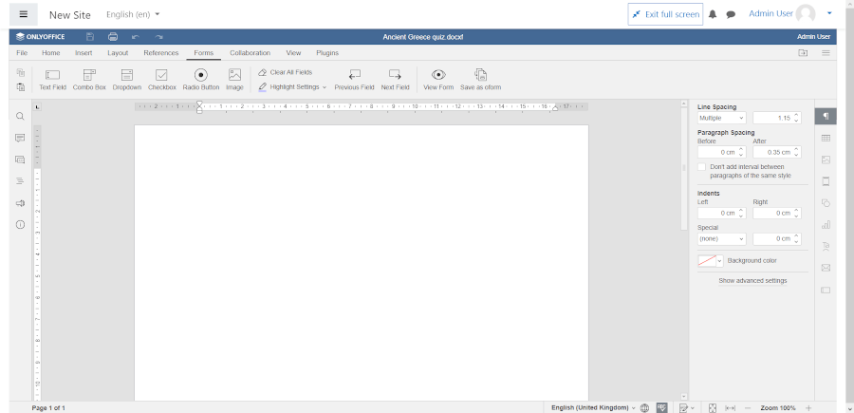Open image settings in right sidebar
This screenshot has height=413, width=854.
coord(826,160)
